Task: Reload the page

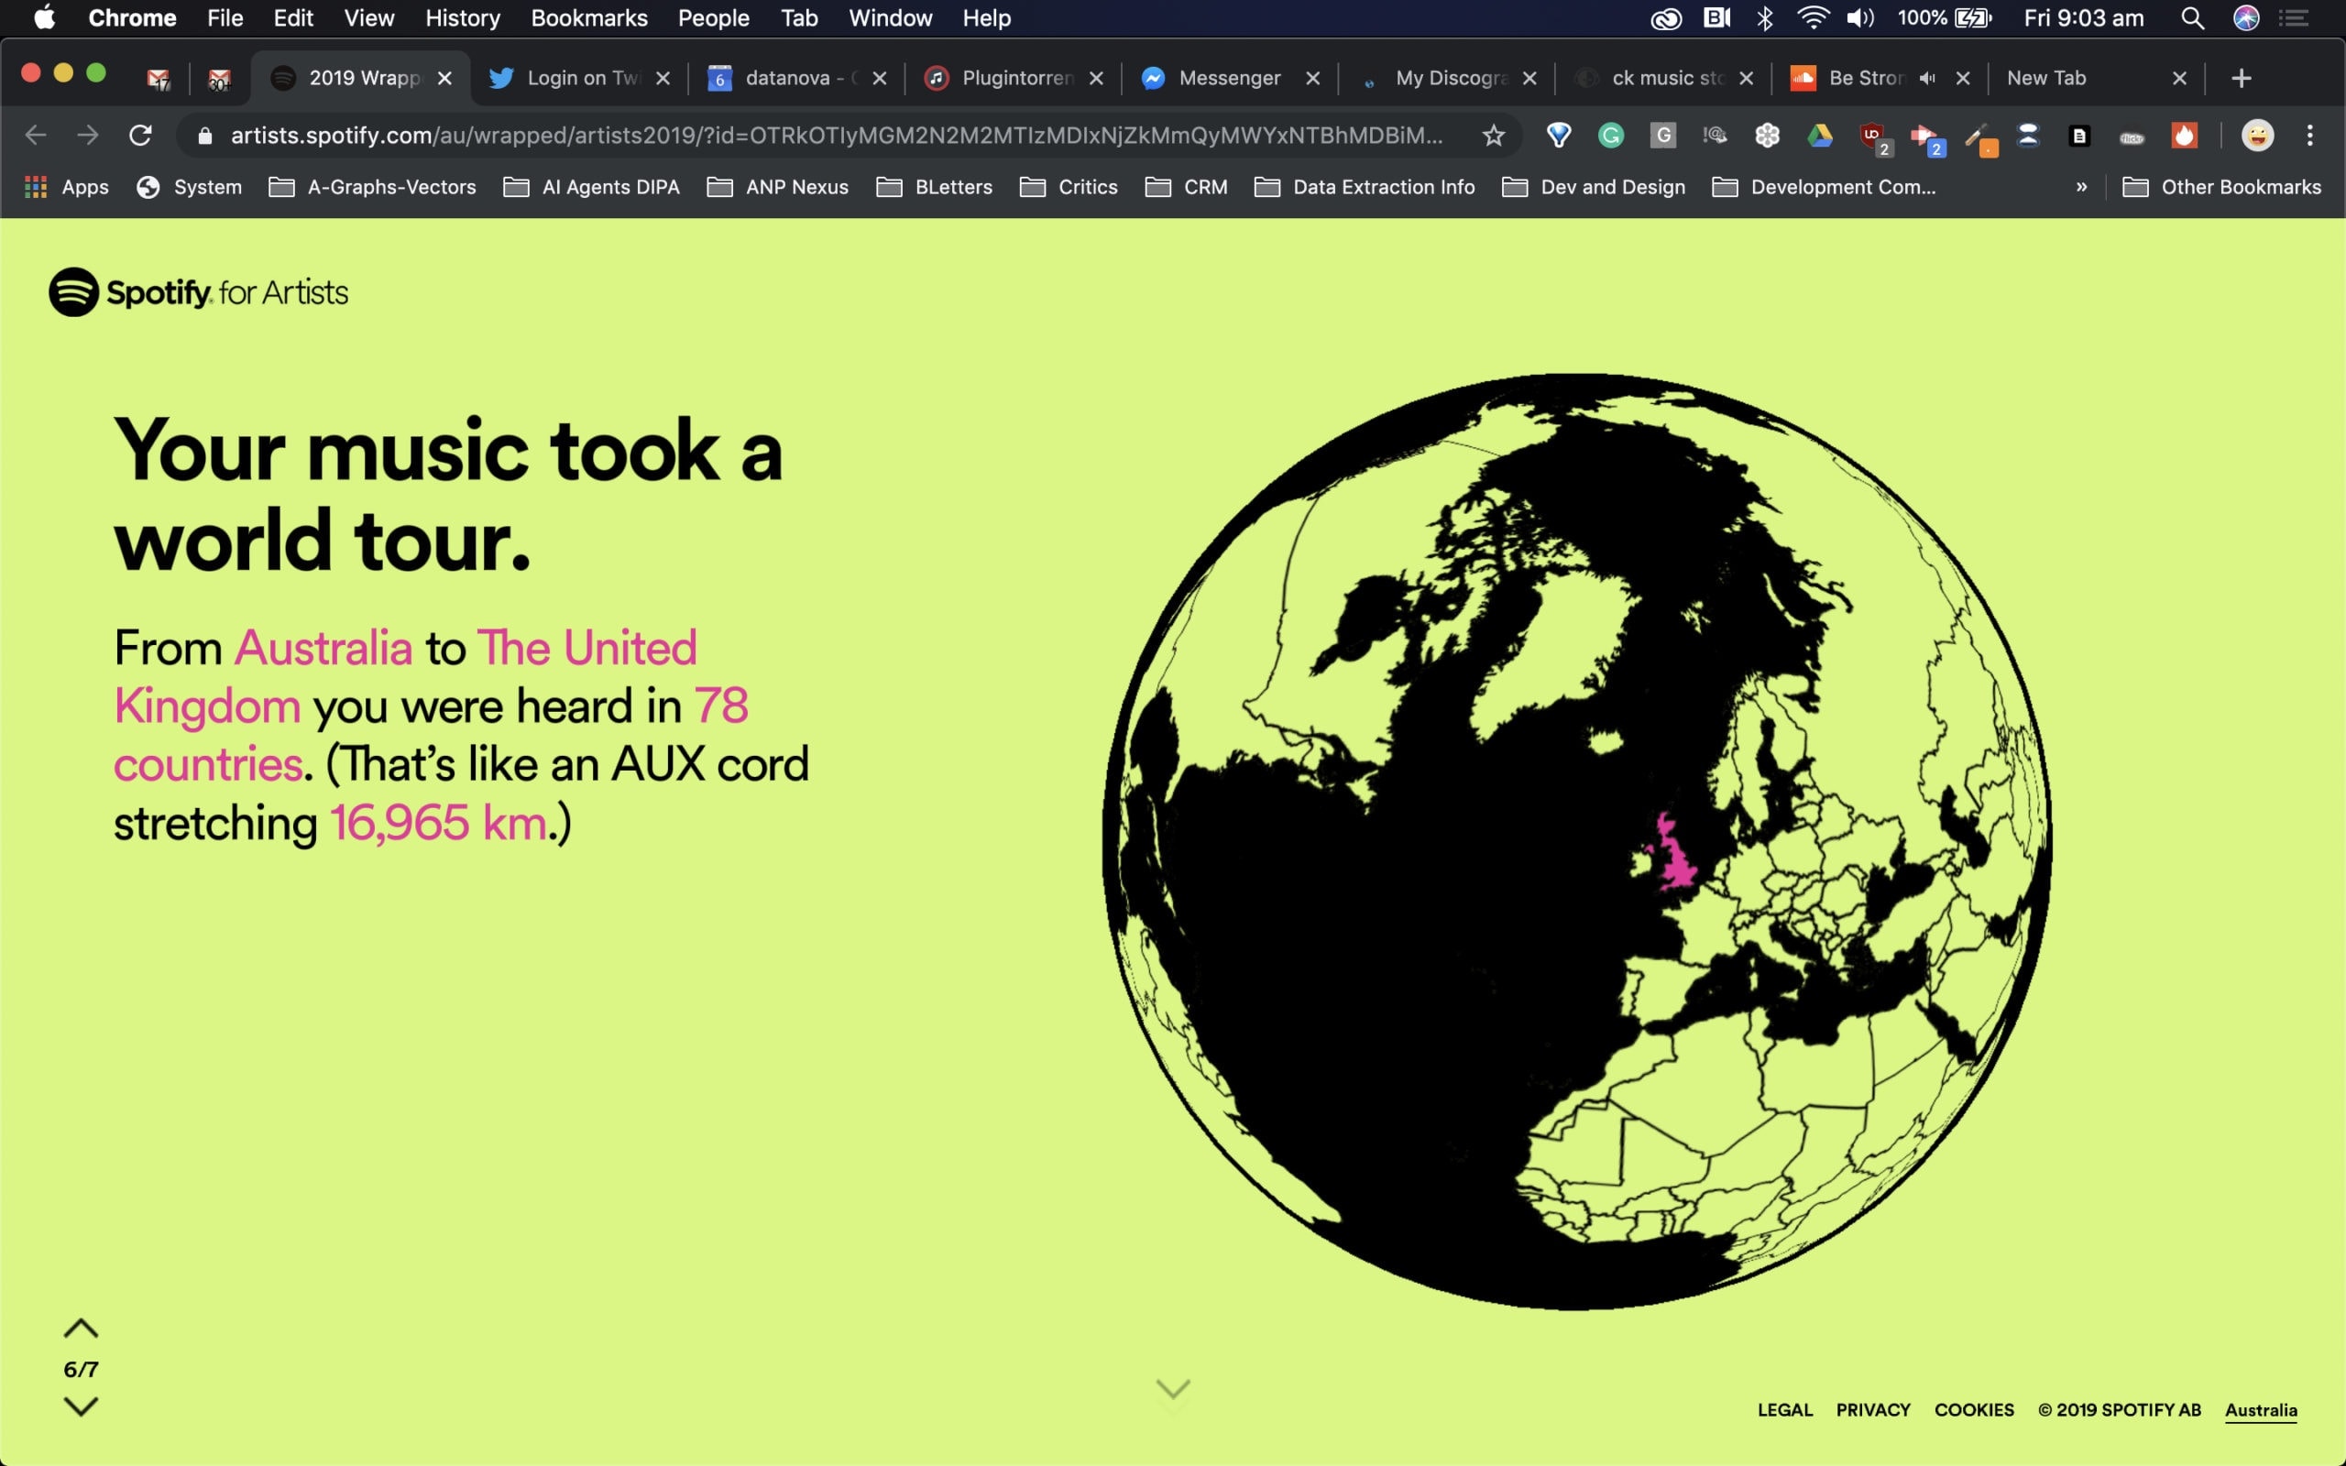Action: point(140,136)
